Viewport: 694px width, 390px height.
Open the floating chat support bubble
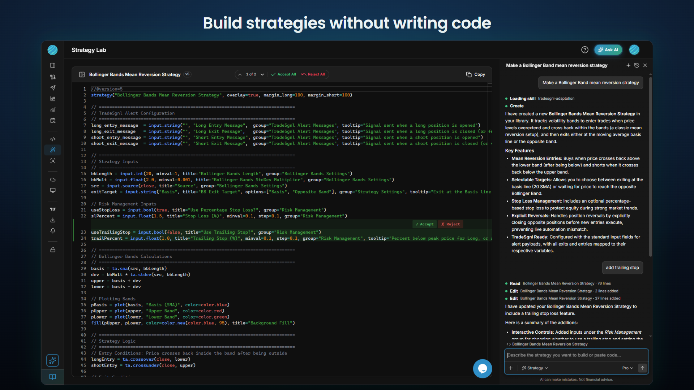(483, 368)
